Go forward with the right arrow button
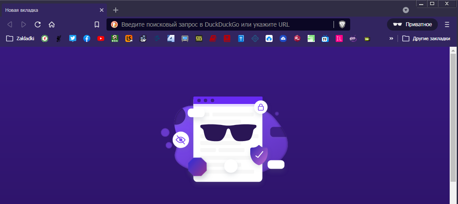The image size is (458, 204). [x=24, y=24]
